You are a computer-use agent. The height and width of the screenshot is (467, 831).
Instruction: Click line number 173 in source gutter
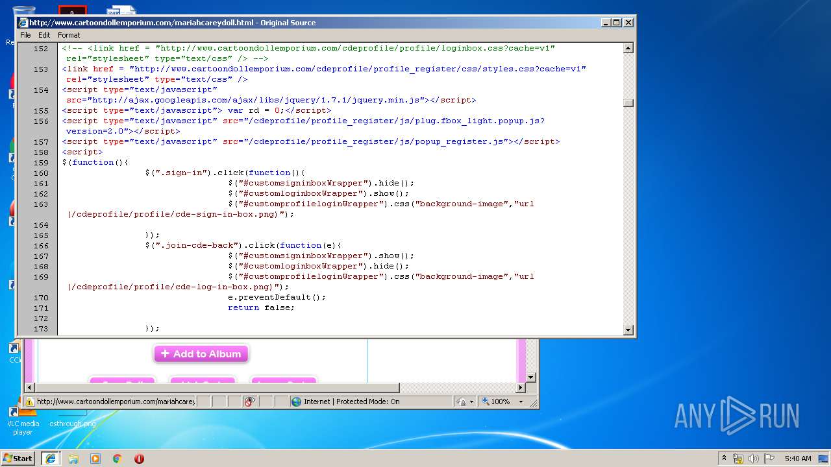[x=41, y=329]
